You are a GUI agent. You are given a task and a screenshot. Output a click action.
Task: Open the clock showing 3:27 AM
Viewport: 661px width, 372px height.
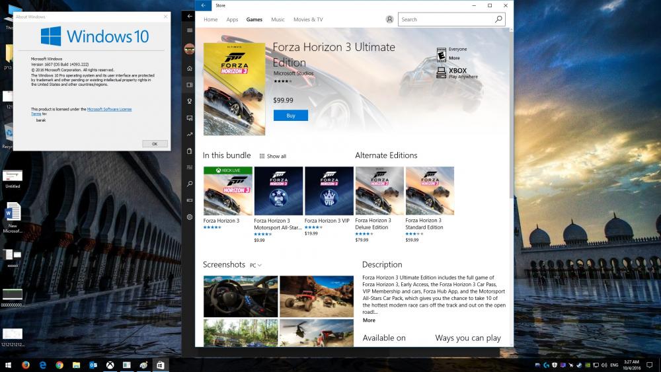click(631, 365)
